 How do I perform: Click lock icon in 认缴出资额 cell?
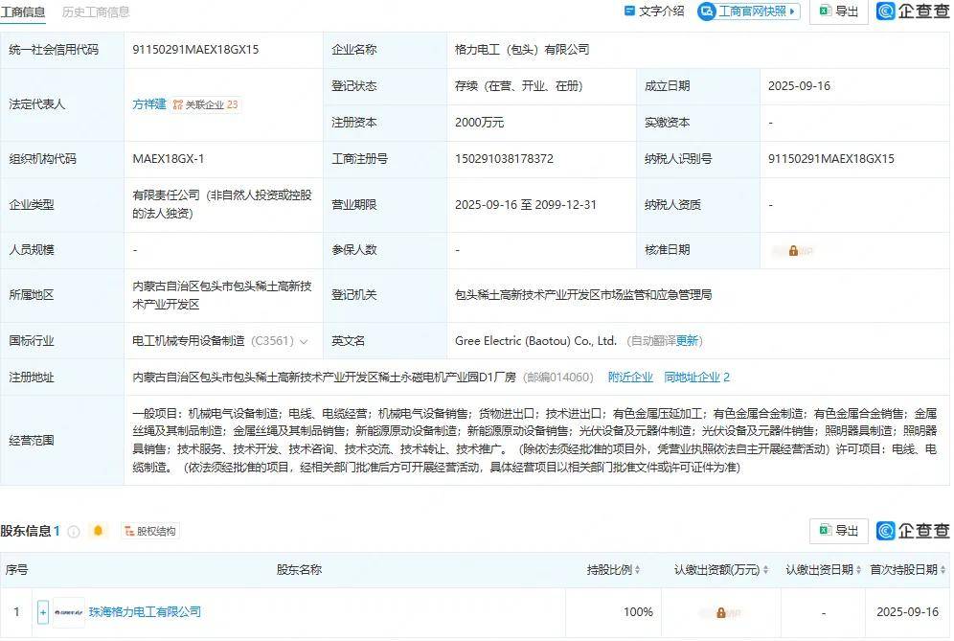(721, 613)
